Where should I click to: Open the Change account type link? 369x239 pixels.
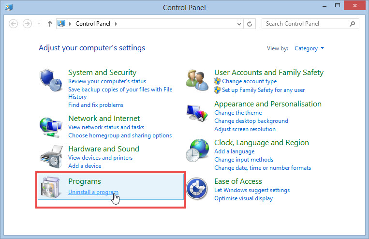[249, 81]
